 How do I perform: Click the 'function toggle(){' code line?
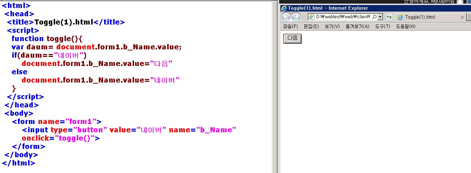[x=47, y=39]
